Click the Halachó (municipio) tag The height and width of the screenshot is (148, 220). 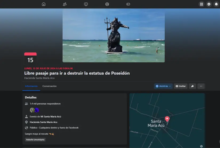pos(35,139)
